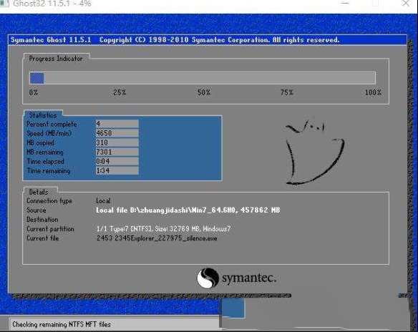Click the source file path Win7_64.GHO
418x332 pixels.
tap(188, 210)
